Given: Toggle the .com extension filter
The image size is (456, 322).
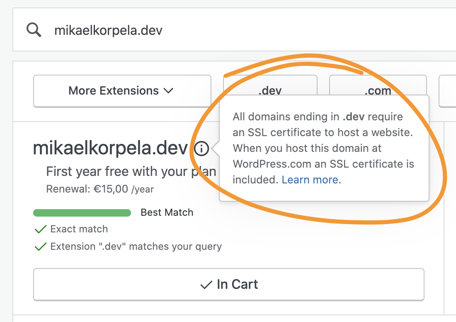Looking at the screenshot, I should click(x=378, y=85).
